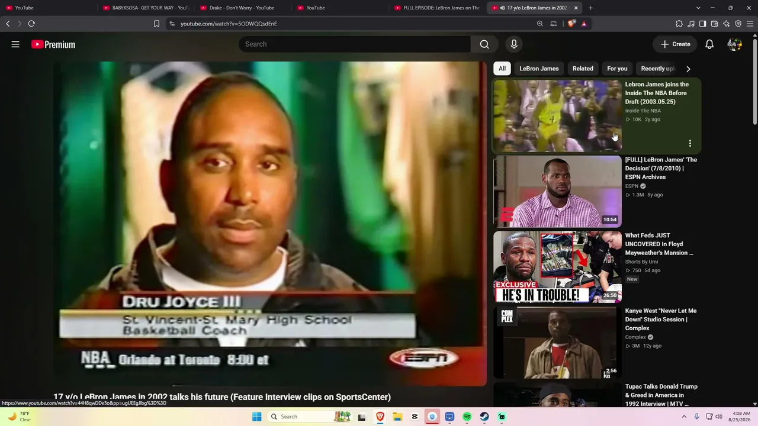Open three-dot menu for Inside The NBA video
The image size is (758, 426).
coord(690,143)
